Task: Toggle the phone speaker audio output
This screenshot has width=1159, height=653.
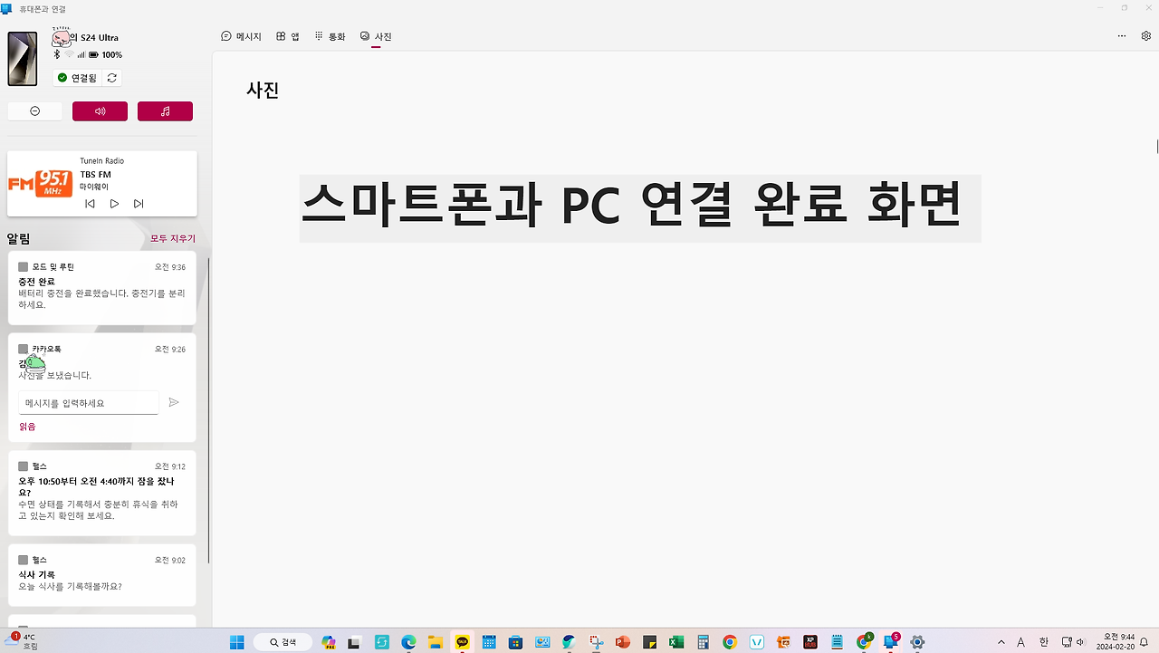Action: tap(100, 110)
